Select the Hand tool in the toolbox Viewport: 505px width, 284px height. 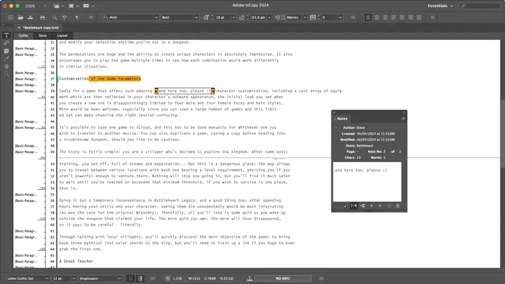tap(6, 66)
